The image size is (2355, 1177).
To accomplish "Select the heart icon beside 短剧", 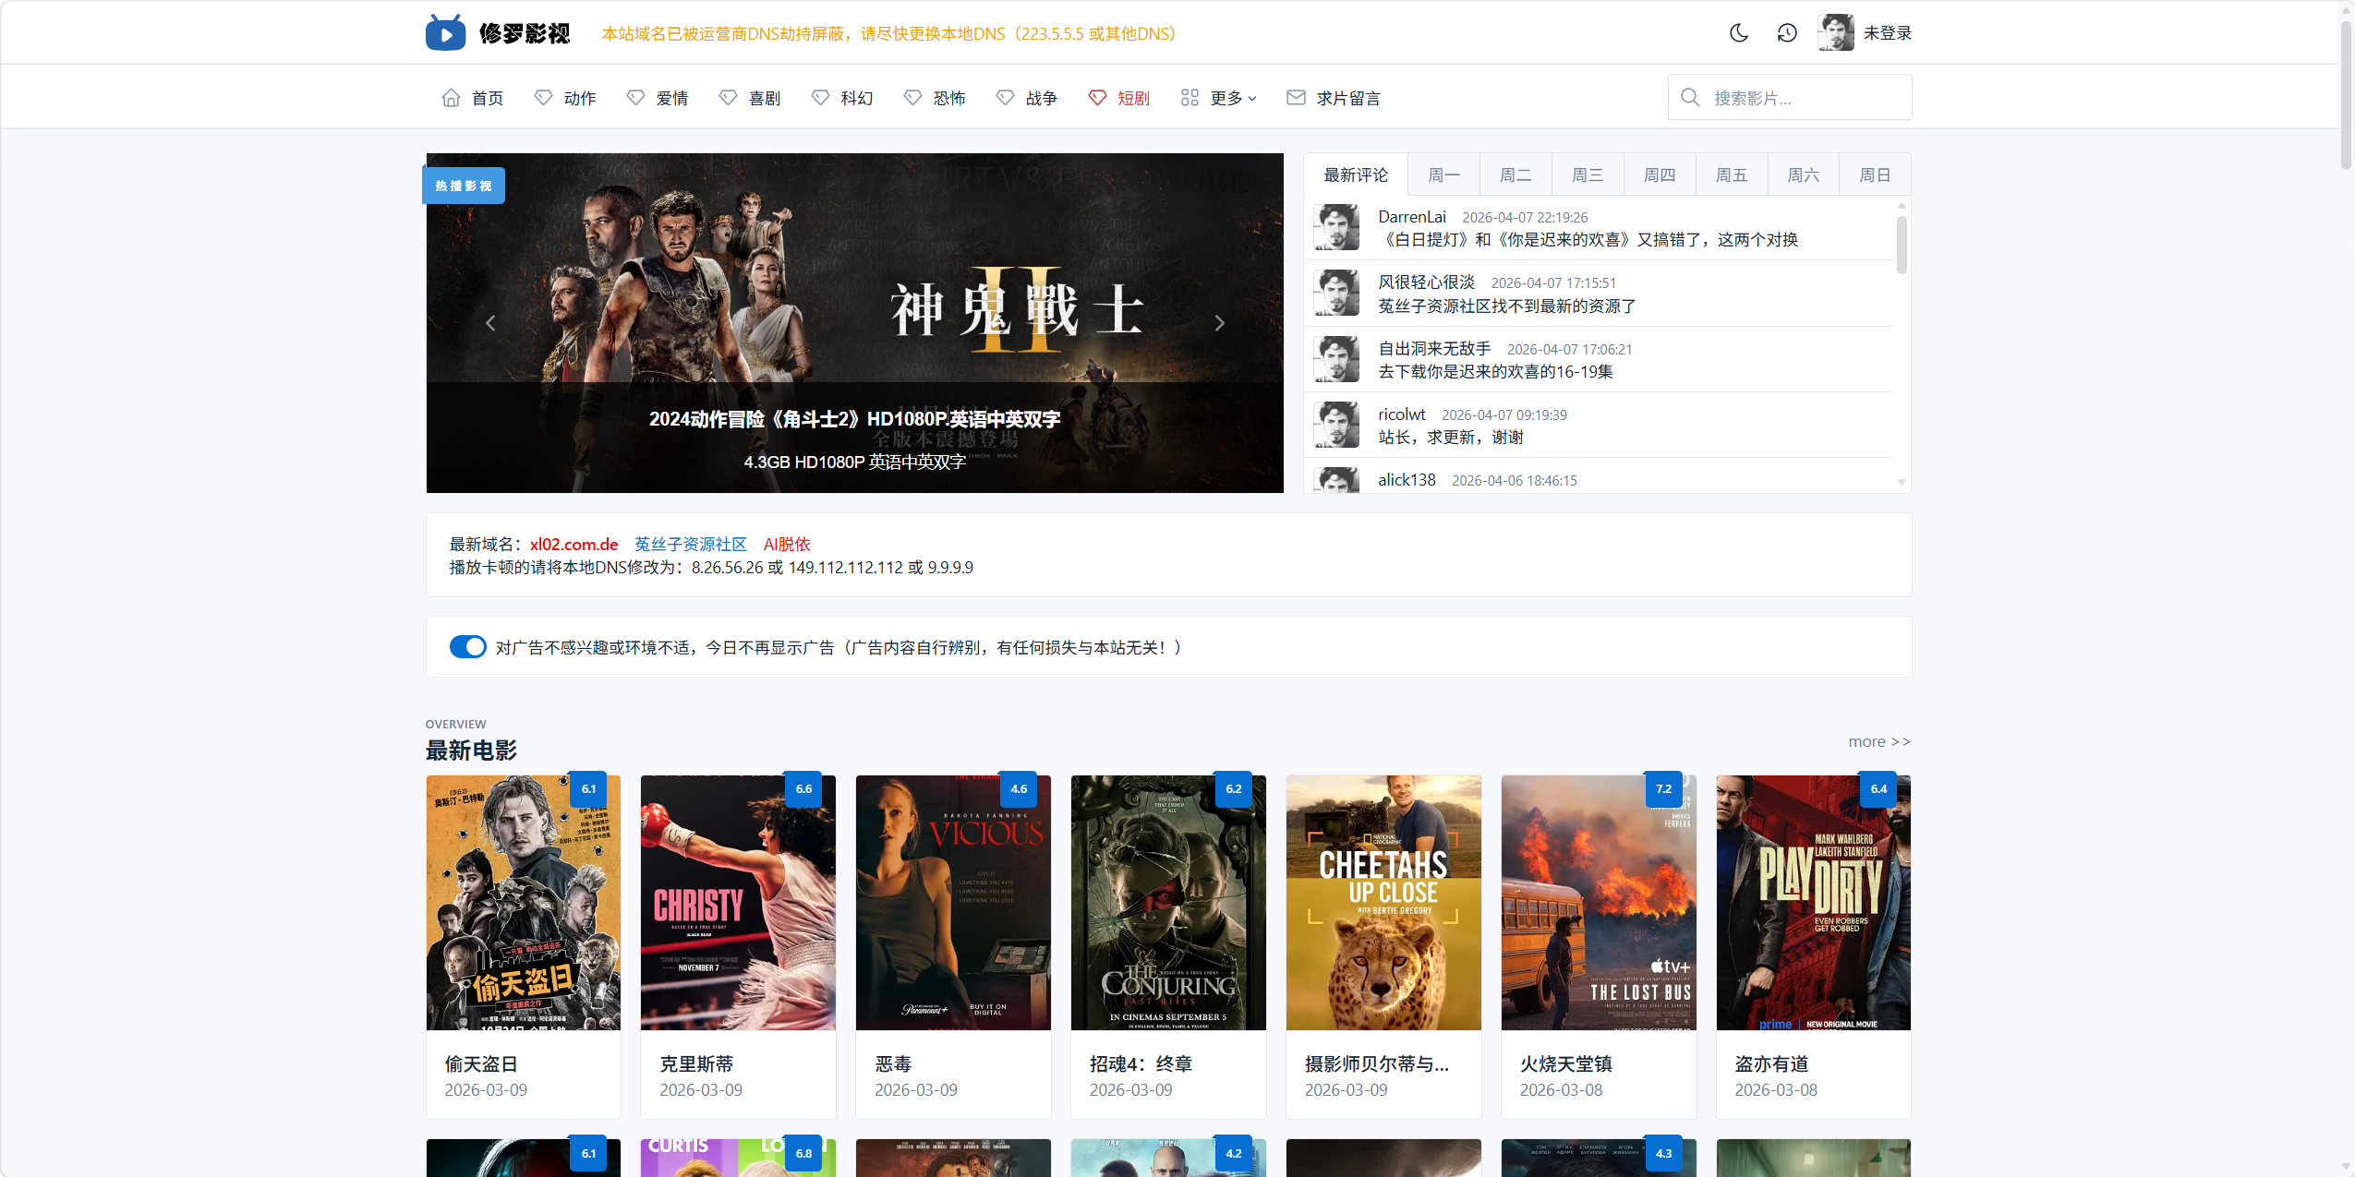I will pyautogui.click(x=1097, y=97).
